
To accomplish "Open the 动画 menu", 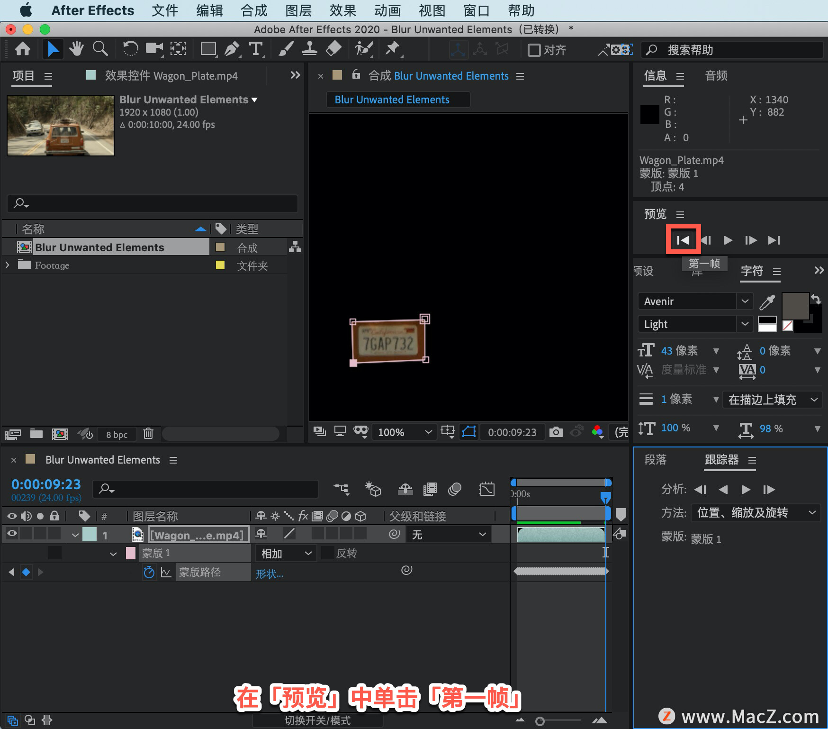I will pos(387,10).
